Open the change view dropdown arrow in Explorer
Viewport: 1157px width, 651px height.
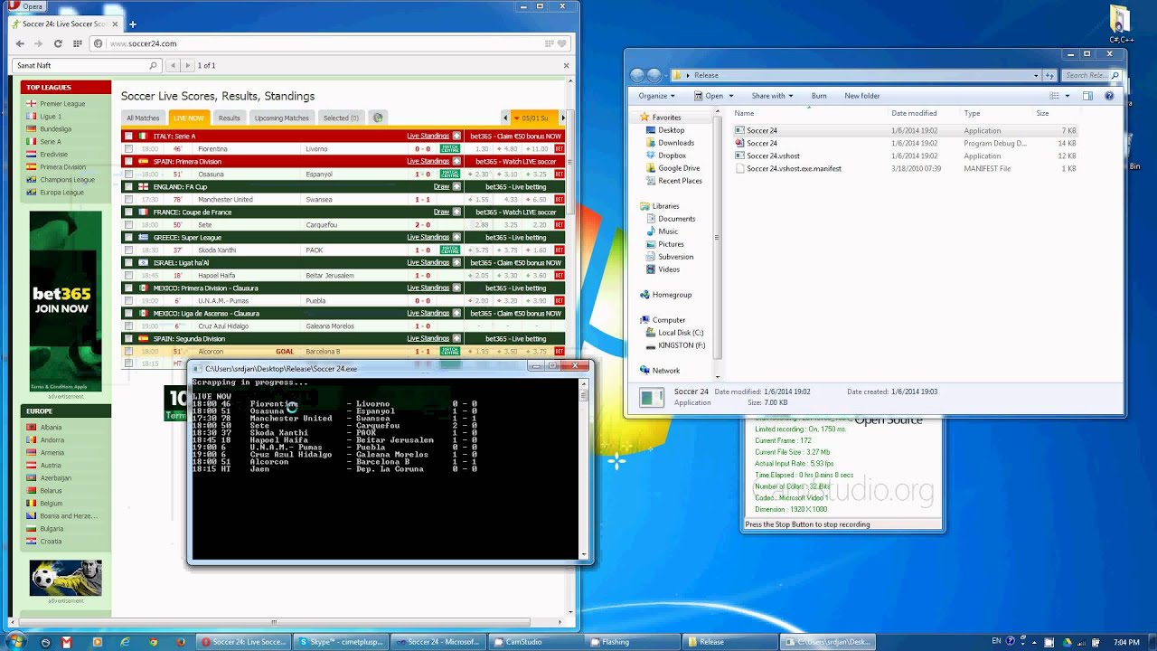1068,96
